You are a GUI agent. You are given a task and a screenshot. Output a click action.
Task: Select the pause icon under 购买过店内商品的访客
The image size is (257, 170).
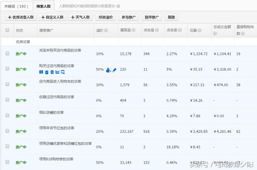pos(41,72)
